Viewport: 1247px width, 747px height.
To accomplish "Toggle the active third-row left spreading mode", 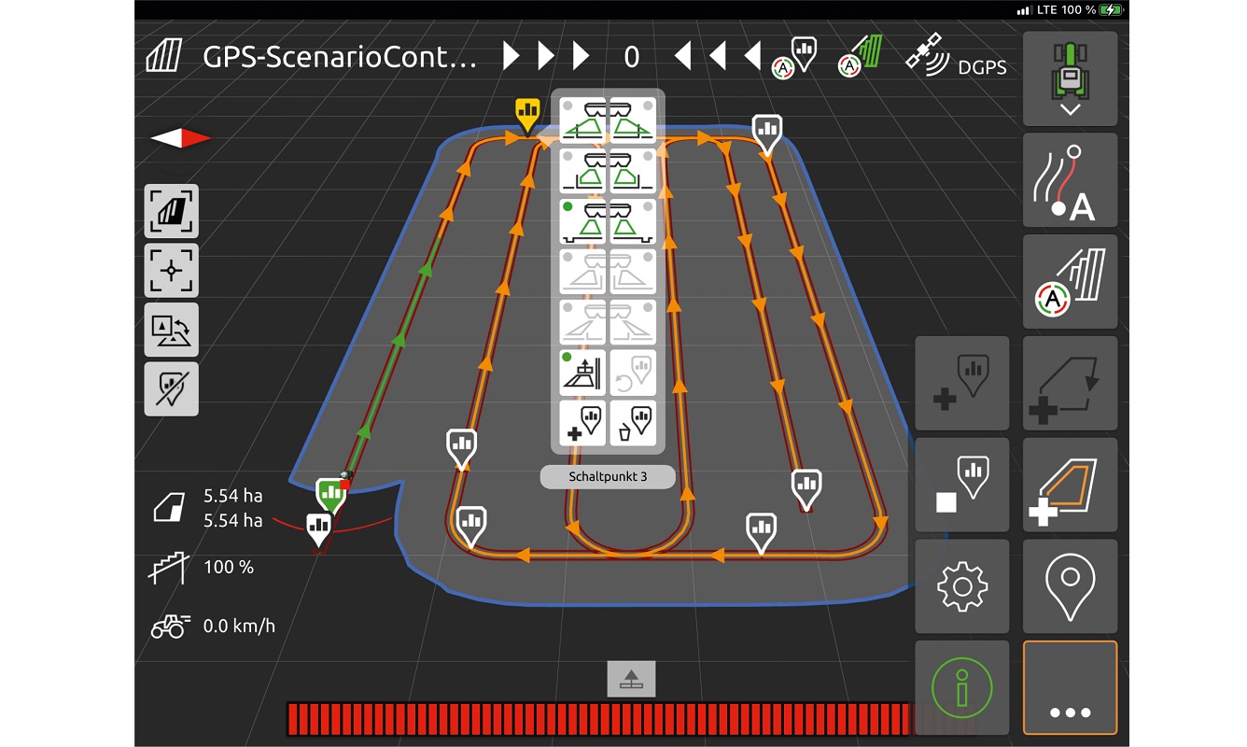I will [x=582, y=220].
